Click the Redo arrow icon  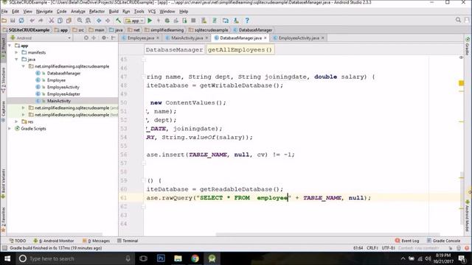pos(41,21)
